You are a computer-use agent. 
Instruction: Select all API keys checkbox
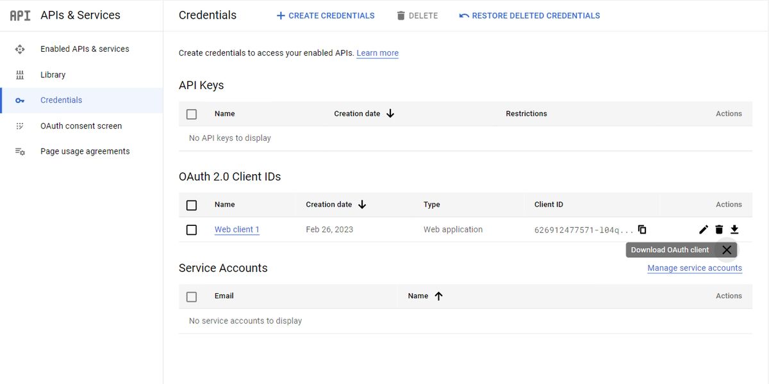[x=192, y=114]
